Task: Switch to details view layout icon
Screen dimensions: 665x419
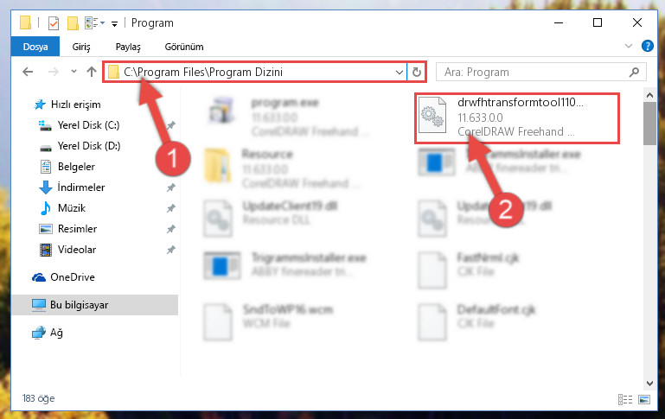Action: 625,399
